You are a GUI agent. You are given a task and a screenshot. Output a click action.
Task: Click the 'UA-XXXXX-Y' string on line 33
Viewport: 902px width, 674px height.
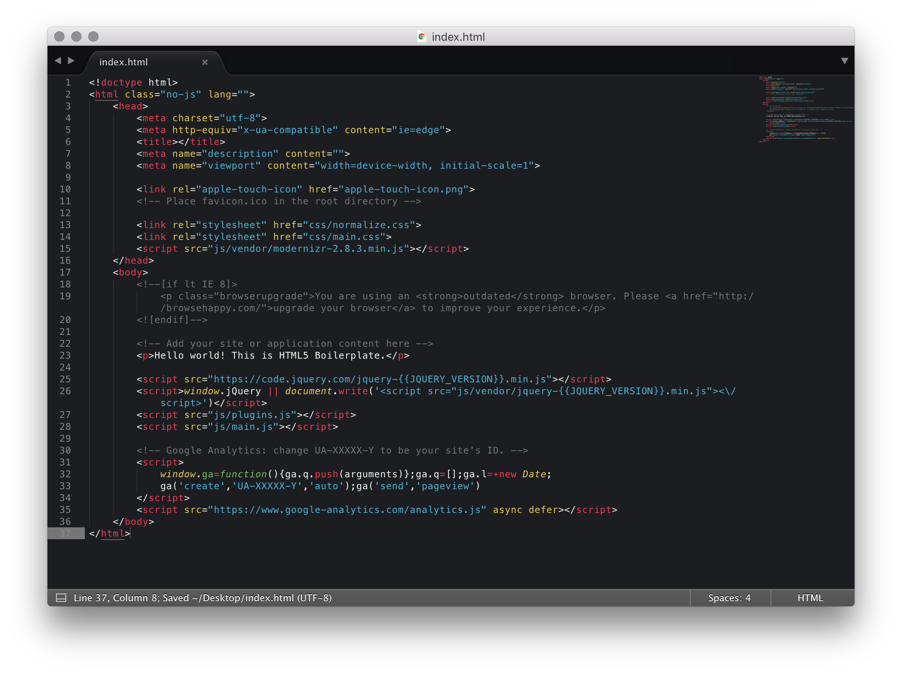click(267, 486)
